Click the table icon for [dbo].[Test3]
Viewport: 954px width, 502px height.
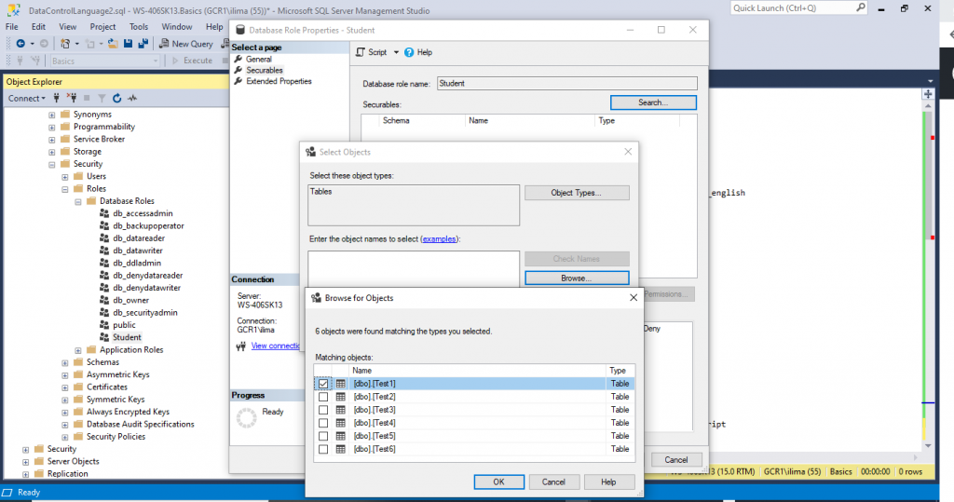341,410
